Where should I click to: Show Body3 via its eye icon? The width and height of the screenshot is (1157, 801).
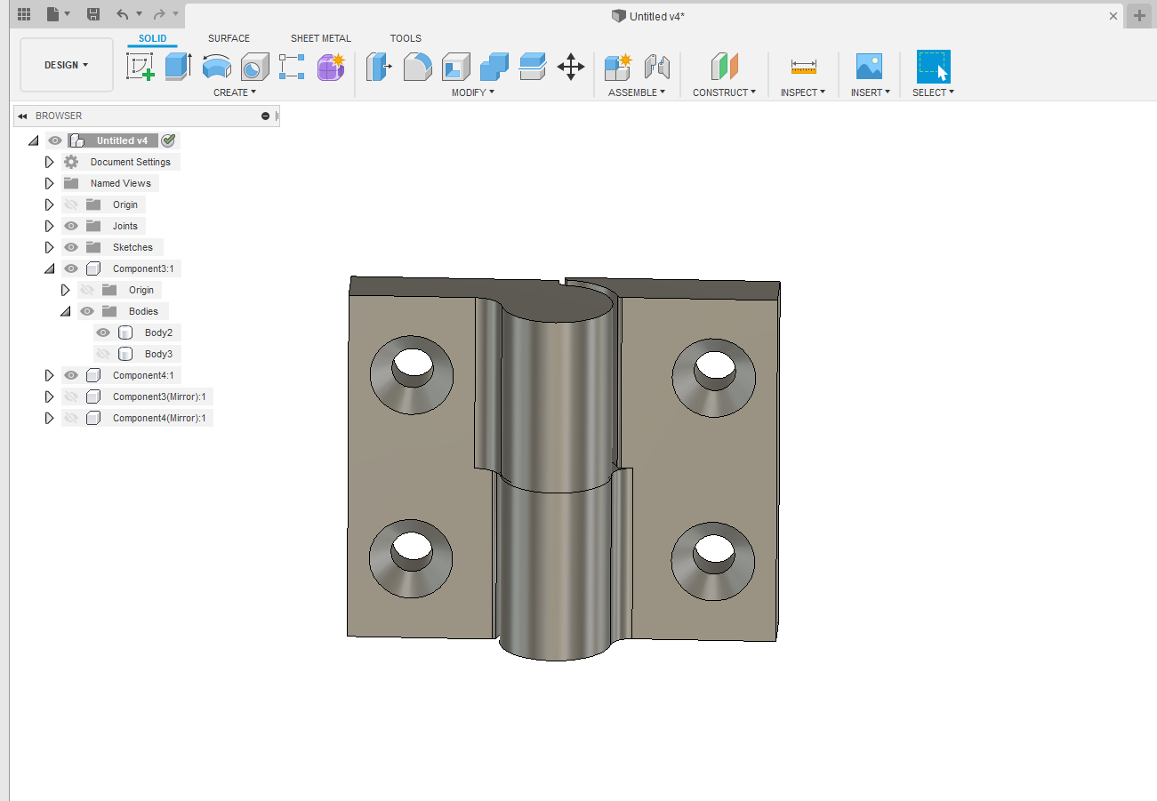tap(103, 354)
